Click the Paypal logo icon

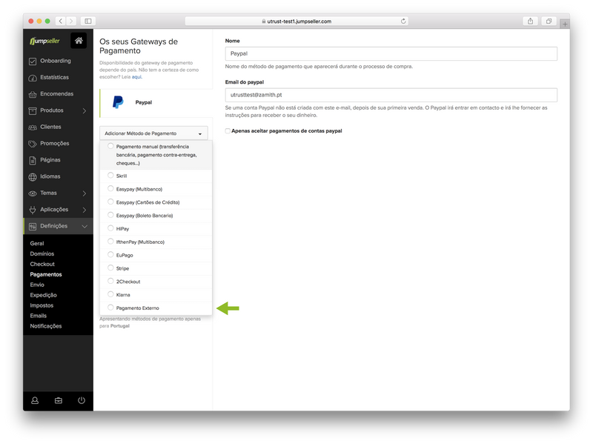[x=118, y=102]
